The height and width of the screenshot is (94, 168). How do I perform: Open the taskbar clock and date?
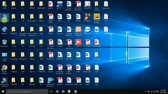click(163, 91)
